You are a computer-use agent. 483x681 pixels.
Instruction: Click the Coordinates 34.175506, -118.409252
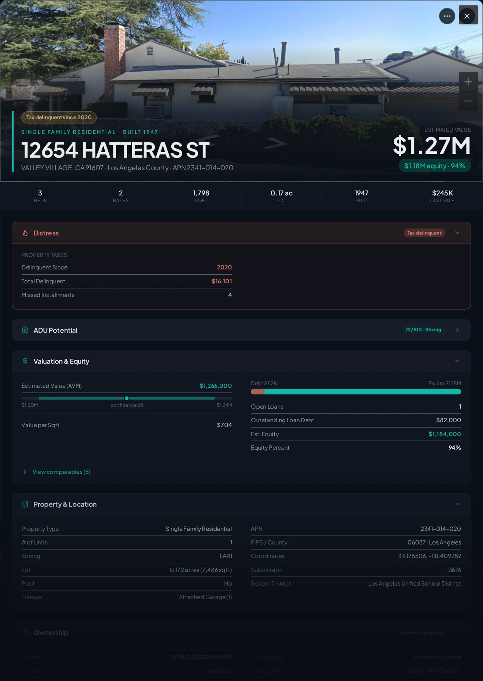(x=430, y=556)
